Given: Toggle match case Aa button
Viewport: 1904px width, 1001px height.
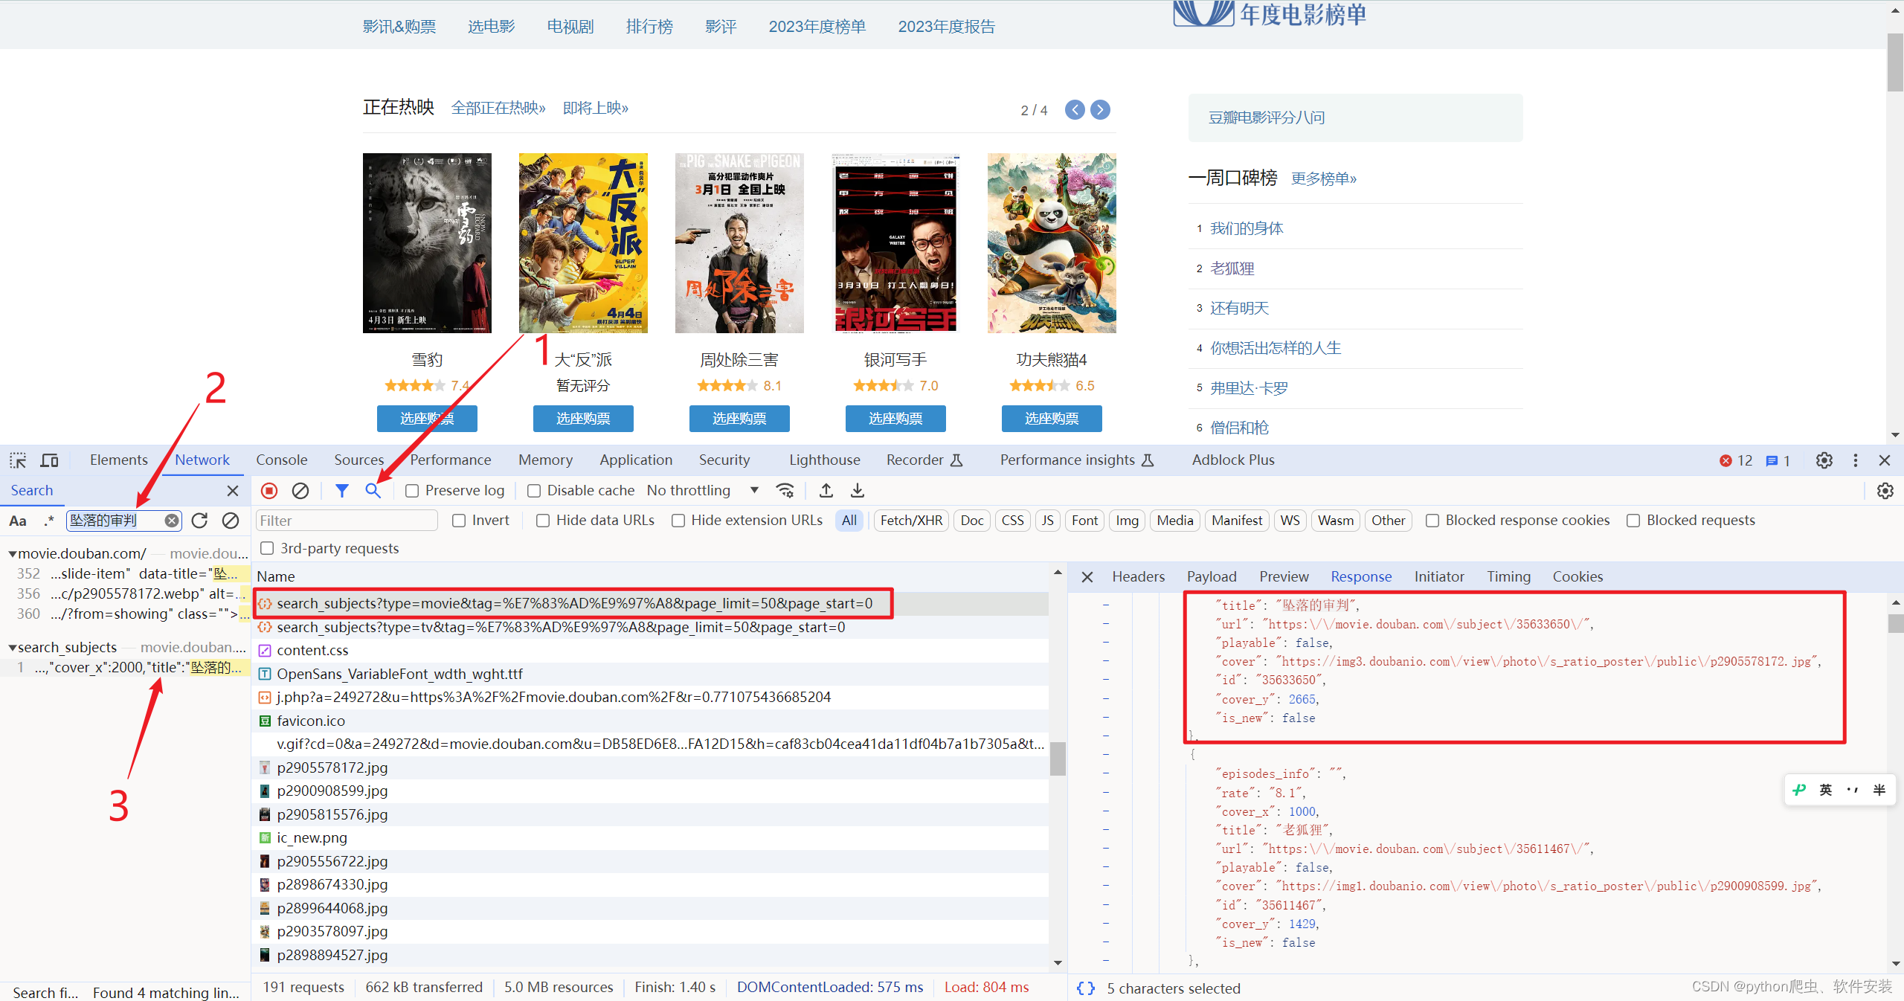Looking at the screenshot, I should tap(18, 521).
